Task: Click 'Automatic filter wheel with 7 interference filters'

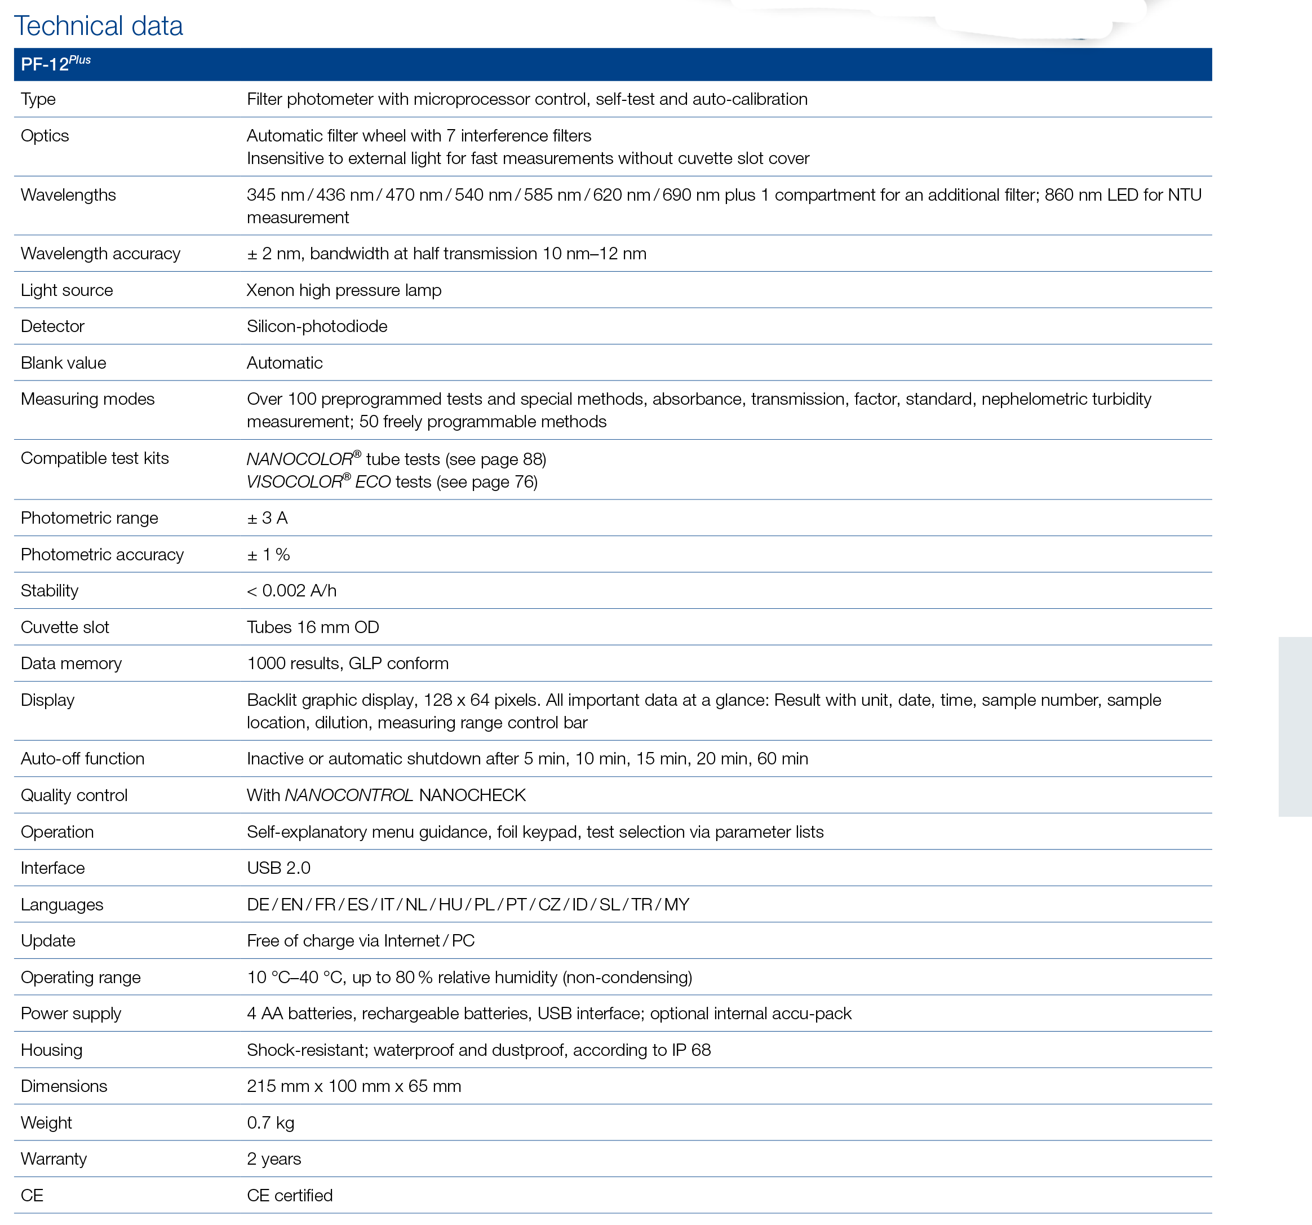Action: pyautogui.click(x=419, y=136)
